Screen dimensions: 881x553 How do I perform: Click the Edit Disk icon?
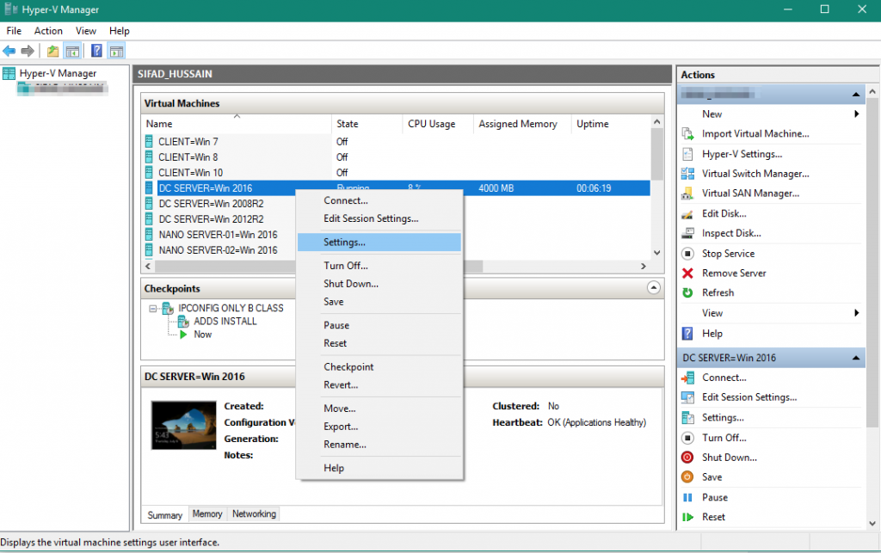(687, 214)
